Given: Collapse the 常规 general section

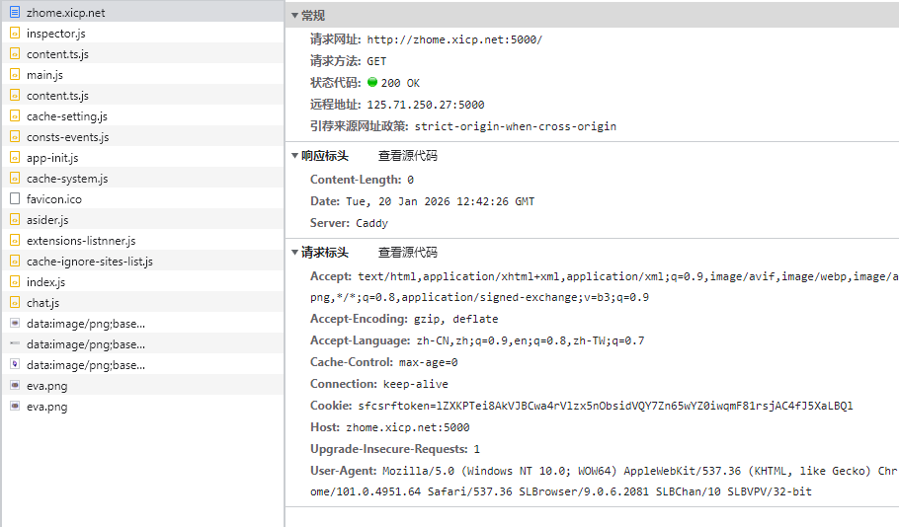Looking at the screenshot, I should 295,16.
